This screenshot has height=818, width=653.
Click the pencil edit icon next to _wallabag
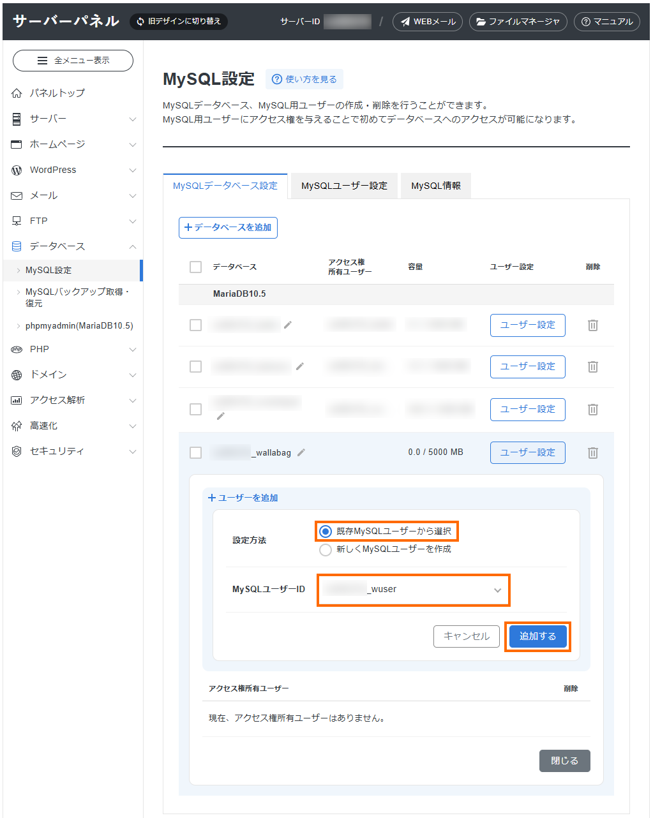pyautogui.click(x=301, y=452)
